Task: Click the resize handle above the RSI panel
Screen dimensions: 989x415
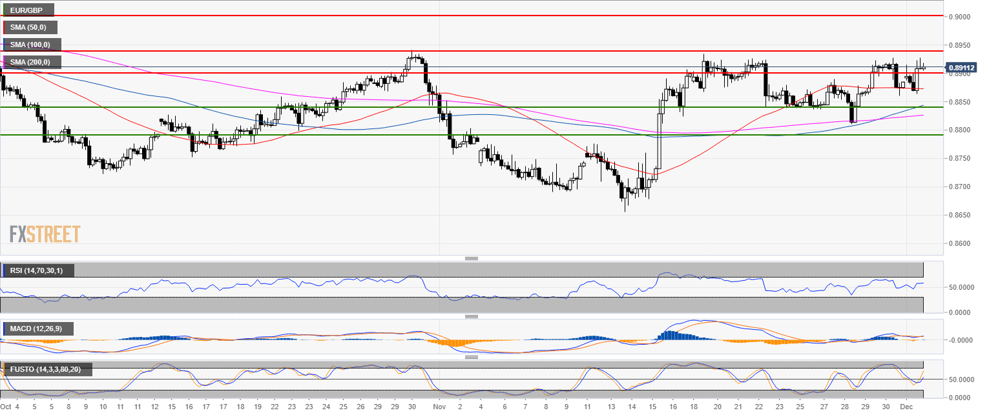Action: tap(472, 259)
